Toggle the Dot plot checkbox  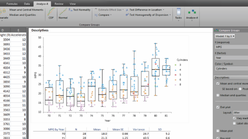[218, 107]
